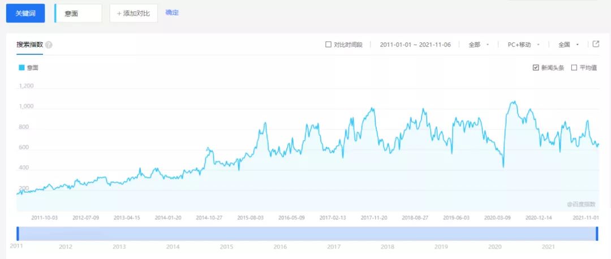
Task: Click the export/share icon at top right
Action: [595, 44]
